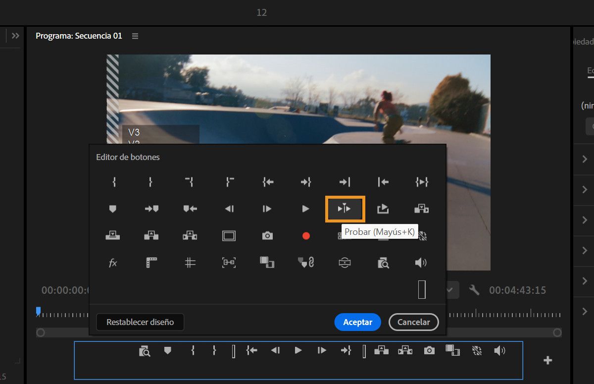Select the marker-with-link icon in button editor

click(306, 263)
